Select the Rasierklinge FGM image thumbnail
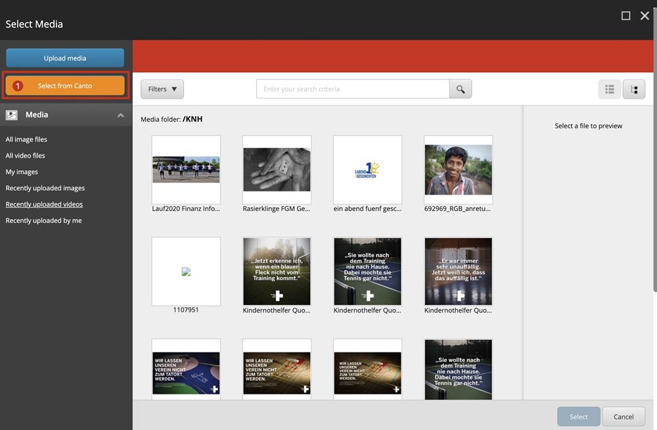The height and width of the screenshot is (430, 657). pos(277,170)
